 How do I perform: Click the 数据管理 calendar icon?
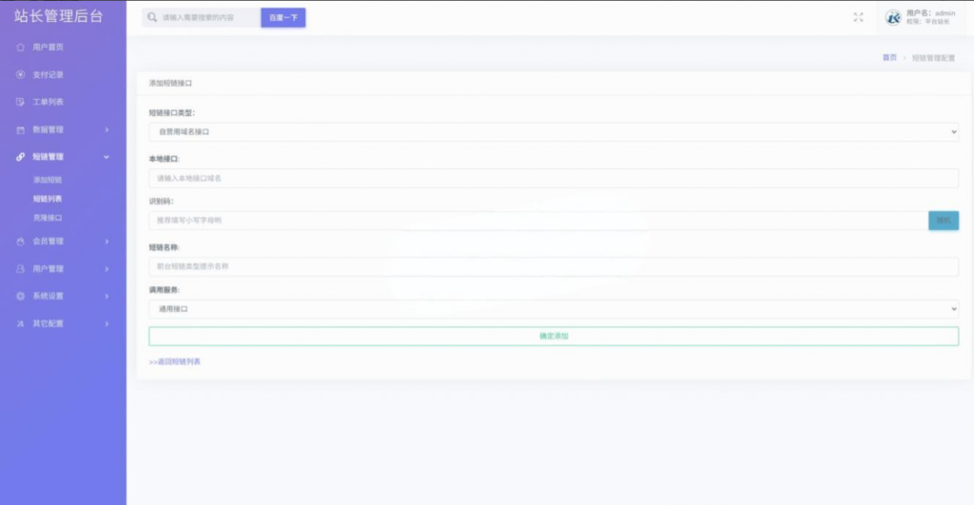pyautogui.click(x=20, y=129)
